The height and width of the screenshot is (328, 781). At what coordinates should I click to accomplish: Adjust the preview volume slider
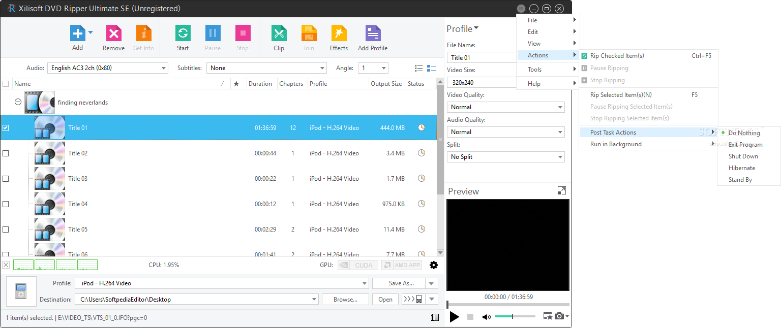pyautogui.click(x=515, y=317)
